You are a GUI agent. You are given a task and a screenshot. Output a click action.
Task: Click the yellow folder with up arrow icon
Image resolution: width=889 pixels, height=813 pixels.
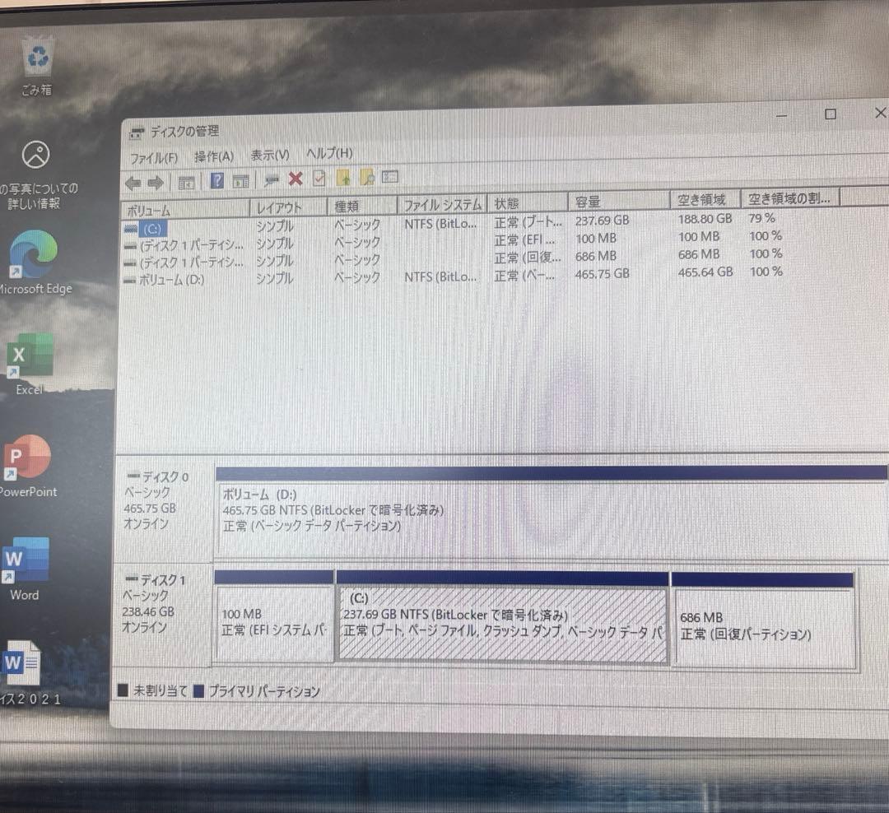click(344, 179)
